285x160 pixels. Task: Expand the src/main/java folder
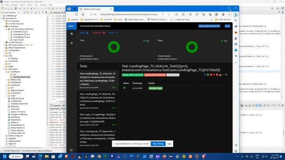[x=4, y=21]
